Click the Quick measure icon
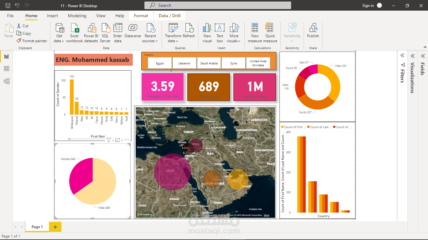 (x=270, y=28)
